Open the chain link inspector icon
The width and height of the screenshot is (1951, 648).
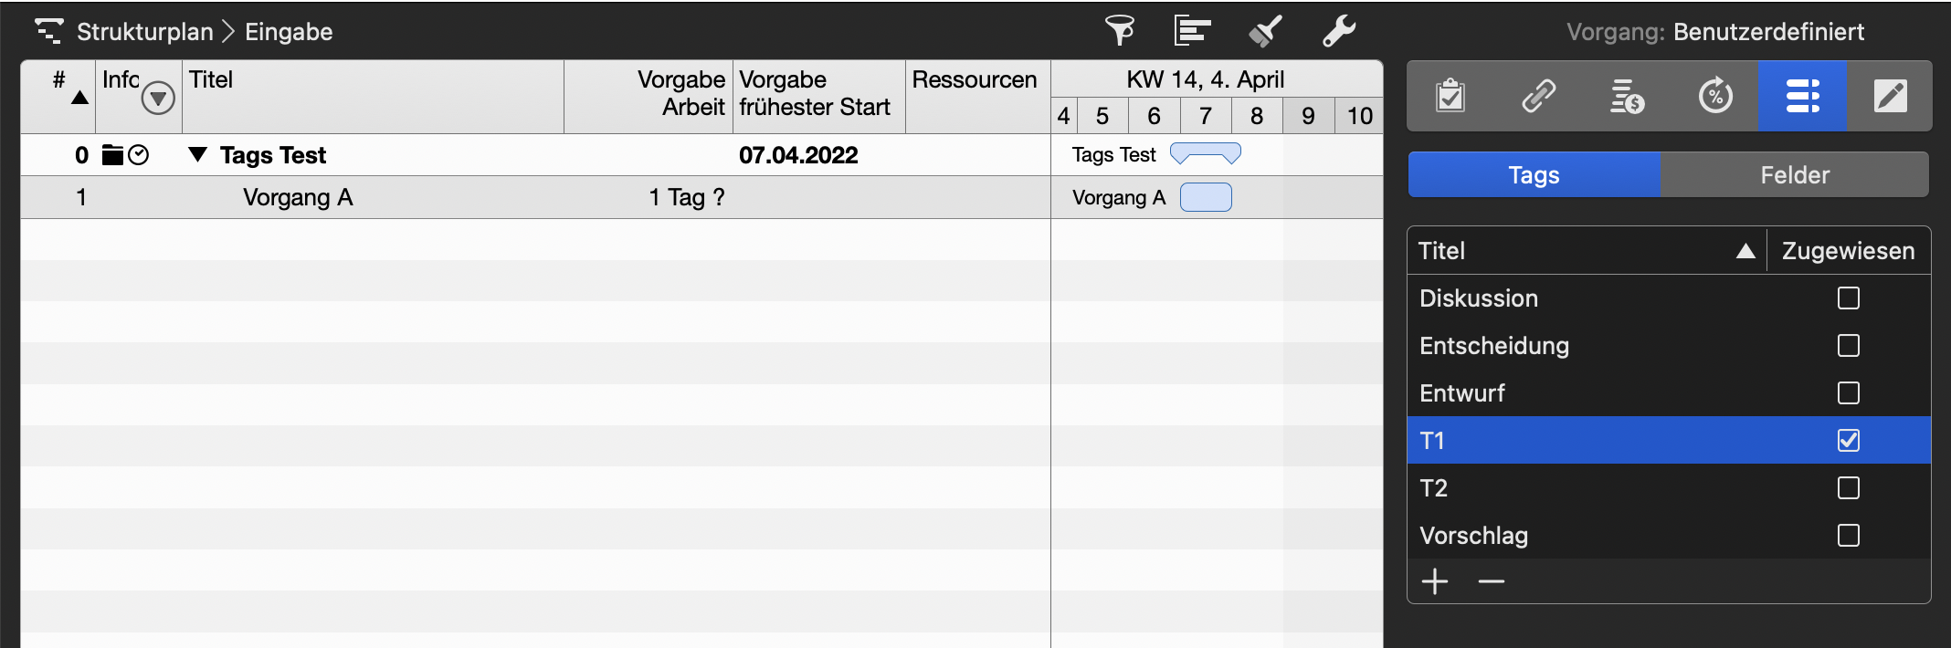coord(1539,96)
